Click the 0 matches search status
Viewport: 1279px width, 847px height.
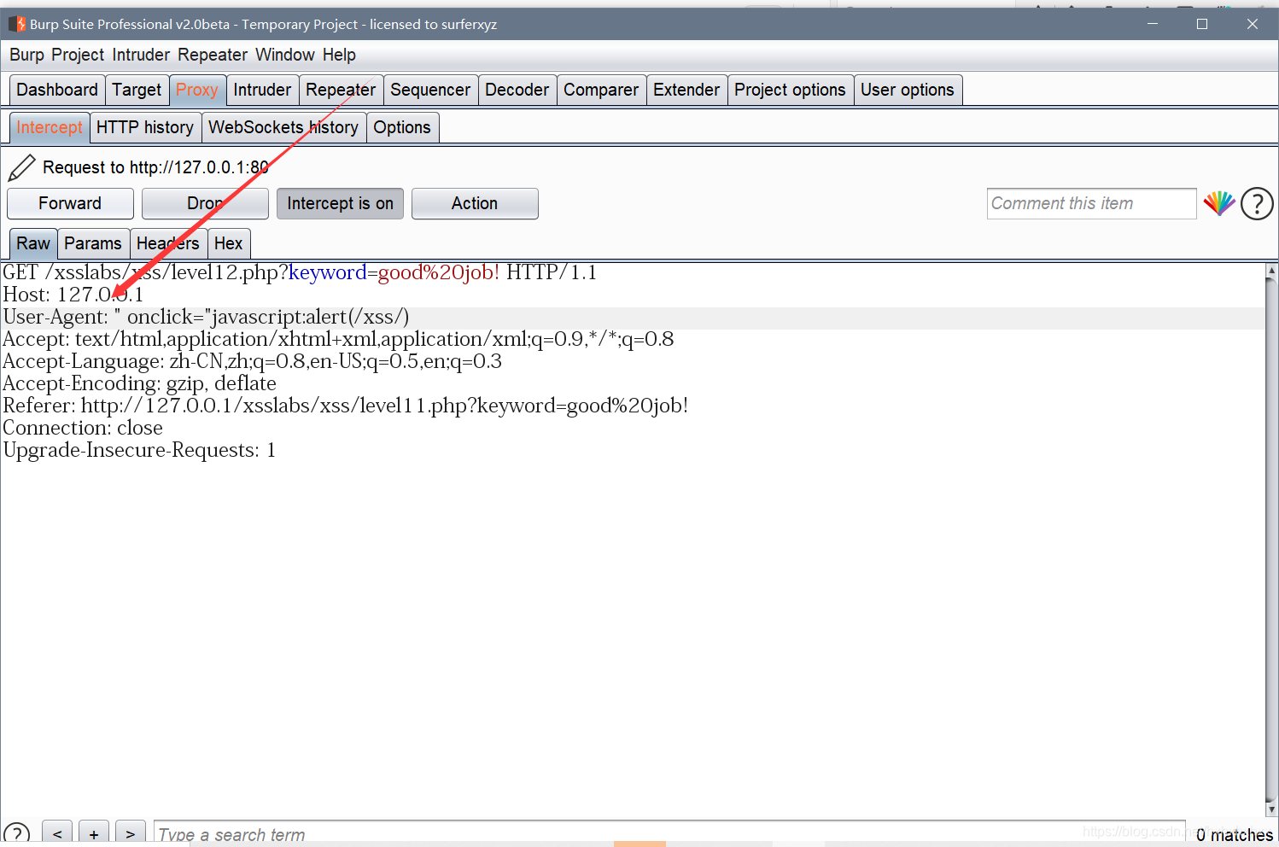click(1234, 835)
